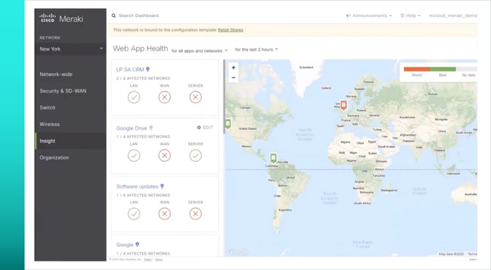The width and height of the screenshot is (491, 270).
Task: Click the gray No data legend color
Action: pyautogui.click(x=466, y=69)
